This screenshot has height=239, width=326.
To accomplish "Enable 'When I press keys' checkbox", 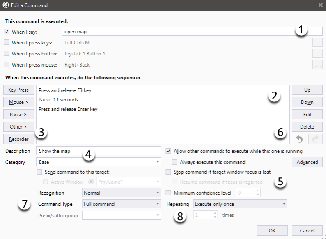I will tap(6, 42).
